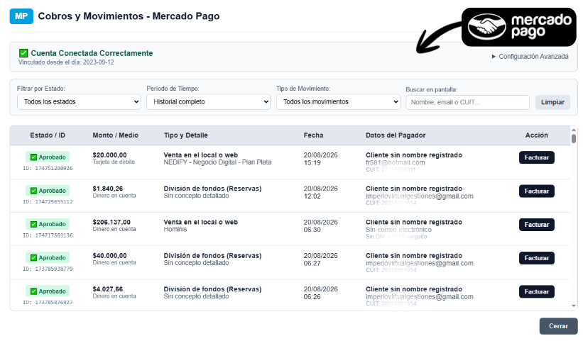The image size is (583, 341).
Task: Click ID: 174729655112
Action: (x=48, y=202)
